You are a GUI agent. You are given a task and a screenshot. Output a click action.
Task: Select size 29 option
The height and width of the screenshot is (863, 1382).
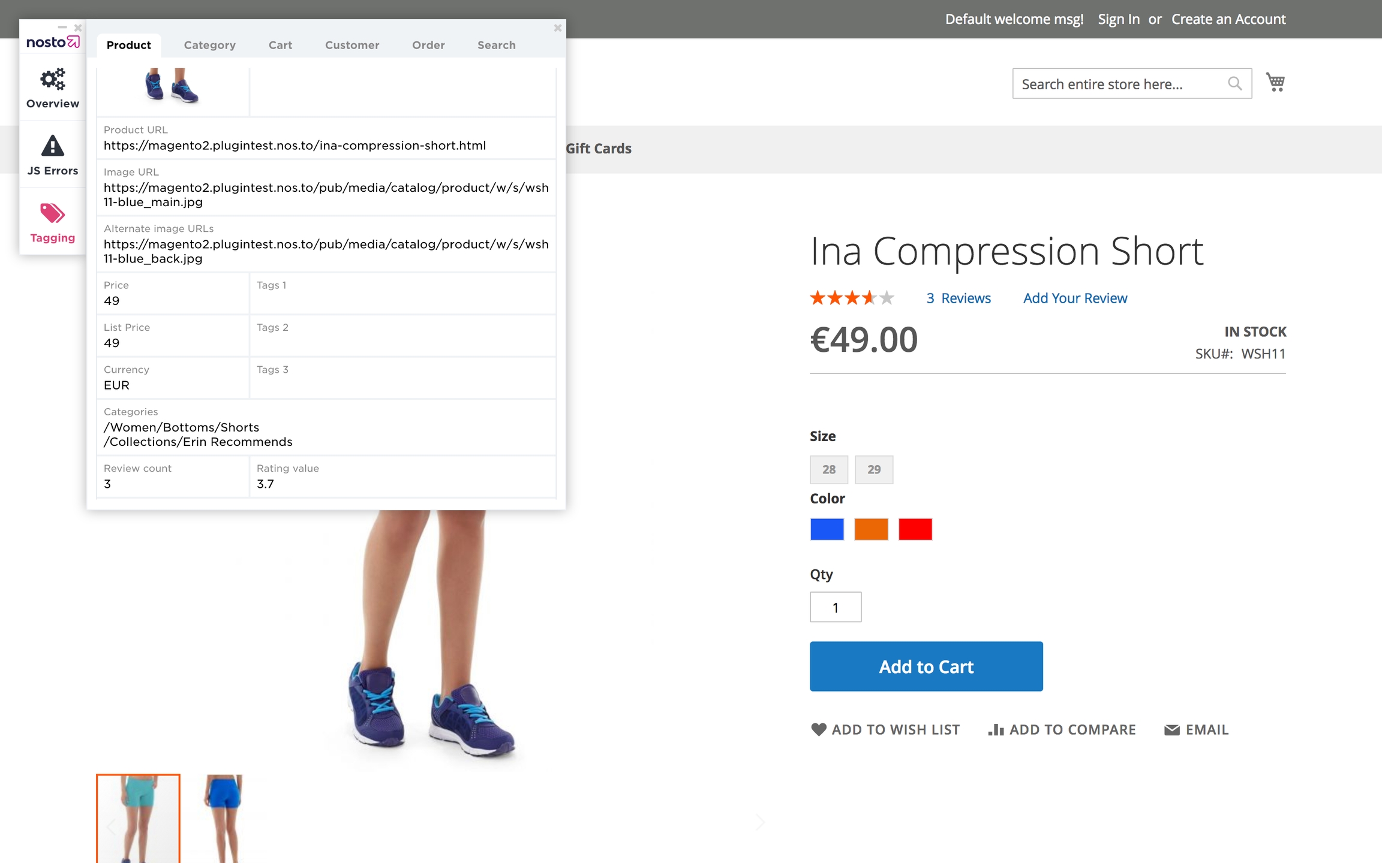[873, 469]
